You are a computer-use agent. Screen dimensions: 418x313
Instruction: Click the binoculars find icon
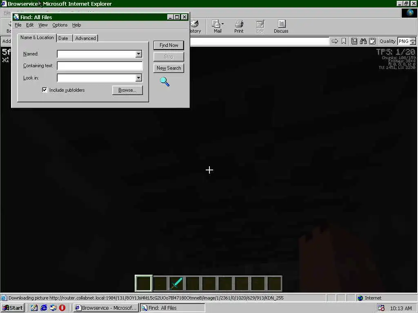point(363,41)
